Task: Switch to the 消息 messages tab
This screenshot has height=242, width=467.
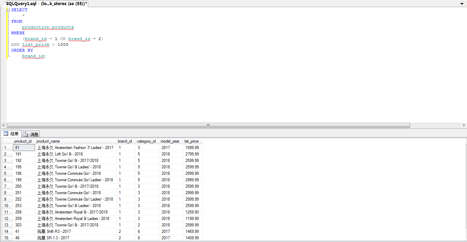Action: point(31,134)
